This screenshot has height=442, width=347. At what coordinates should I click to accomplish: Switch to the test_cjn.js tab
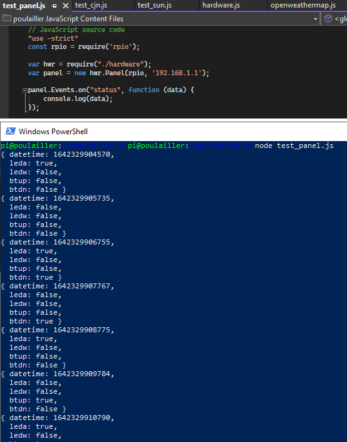(91, 5)
